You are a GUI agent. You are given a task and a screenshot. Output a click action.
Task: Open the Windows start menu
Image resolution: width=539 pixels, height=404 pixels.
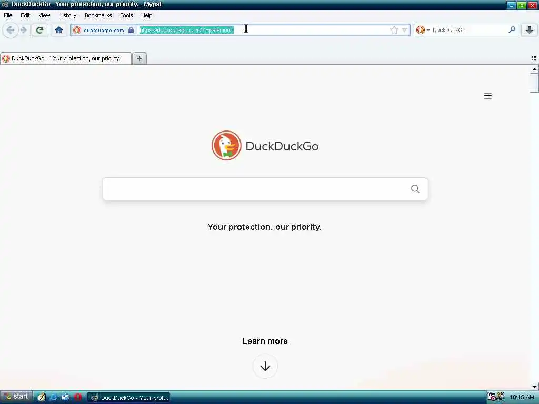(x=16, y=397)
